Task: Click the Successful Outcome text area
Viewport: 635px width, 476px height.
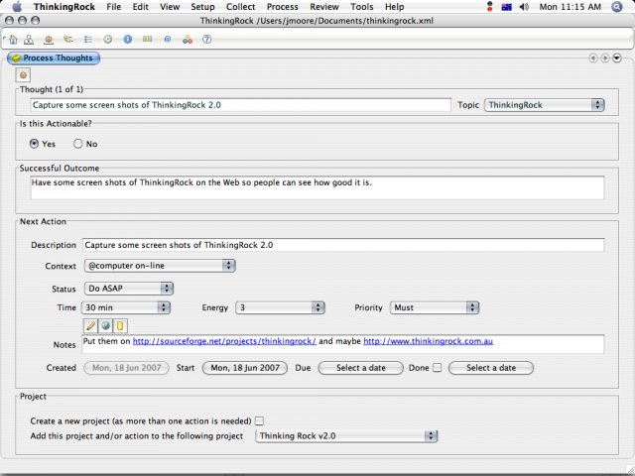Action: pyautogui.click(x=317, y=187)
